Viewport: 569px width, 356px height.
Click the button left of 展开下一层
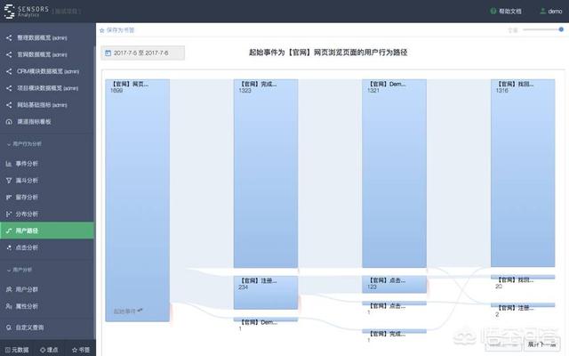pos(505,344)
